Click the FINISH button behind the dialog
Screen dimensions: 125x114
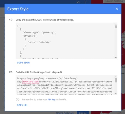[x=83, y=113]
